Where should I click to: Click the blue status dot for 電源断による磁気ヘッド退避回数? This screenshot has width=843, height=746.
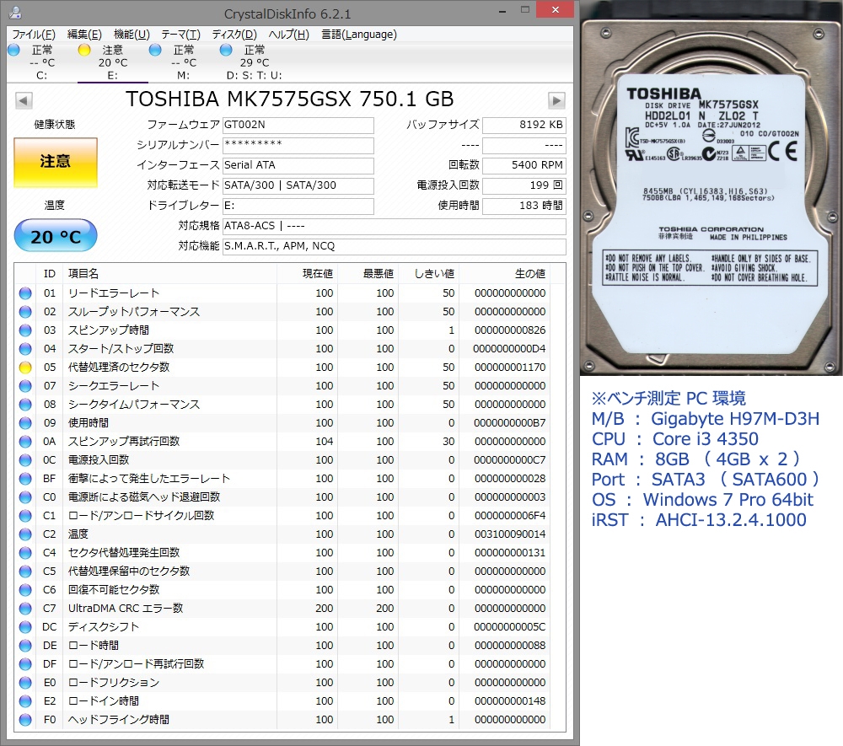click(25, 497)
